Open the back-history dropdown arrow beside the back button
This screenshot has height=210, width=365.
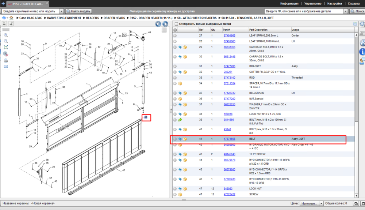click(x=7, y=18)
